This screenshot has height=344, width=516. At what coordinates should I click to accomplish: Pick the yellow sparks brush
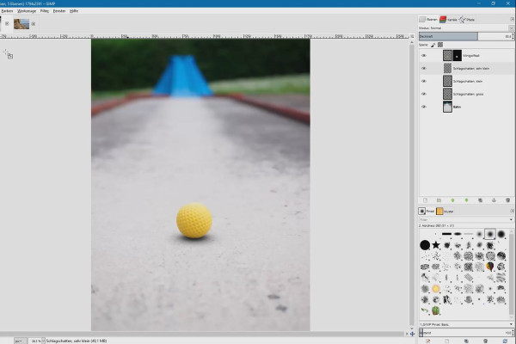436,289
